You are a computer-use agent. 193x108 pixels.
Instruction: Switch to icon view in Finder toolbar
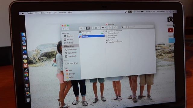[81, 28]
